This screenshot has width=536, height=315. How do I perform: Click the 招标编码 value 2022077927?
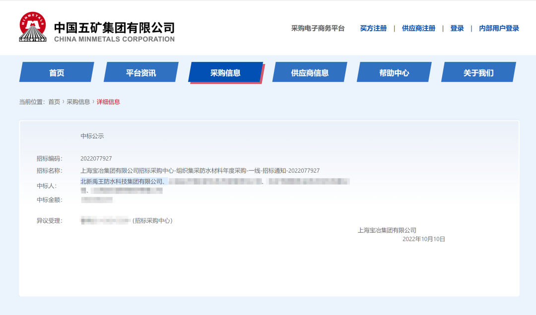pyautogui.click(x=96, y=159)
